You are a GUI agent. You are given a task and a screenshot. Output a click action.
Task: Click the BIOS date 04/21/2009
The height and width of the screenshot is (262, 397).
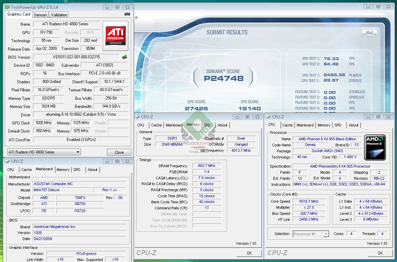pos(79,239)
